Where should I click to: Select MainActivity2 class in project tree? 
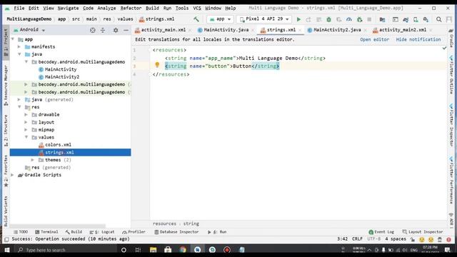coord(62,77)
